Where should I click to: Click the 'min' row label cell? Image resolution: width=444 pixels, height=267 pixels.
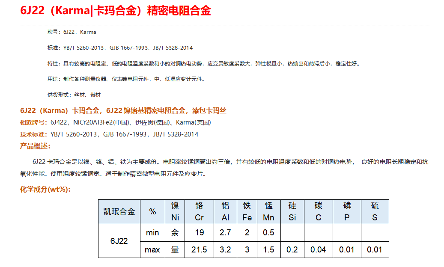click(x=152, y=233)
